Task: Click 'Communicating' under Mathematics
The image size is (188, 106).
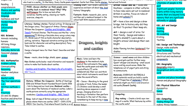Action: (x=8, y=66)
